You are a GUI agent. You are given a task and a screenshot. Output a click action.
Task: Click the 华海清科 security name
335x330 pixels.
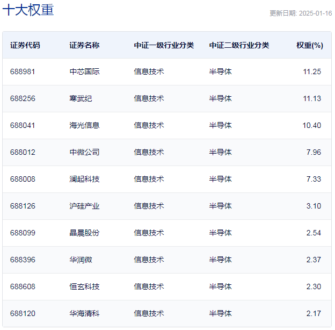[x=84, y=313]
